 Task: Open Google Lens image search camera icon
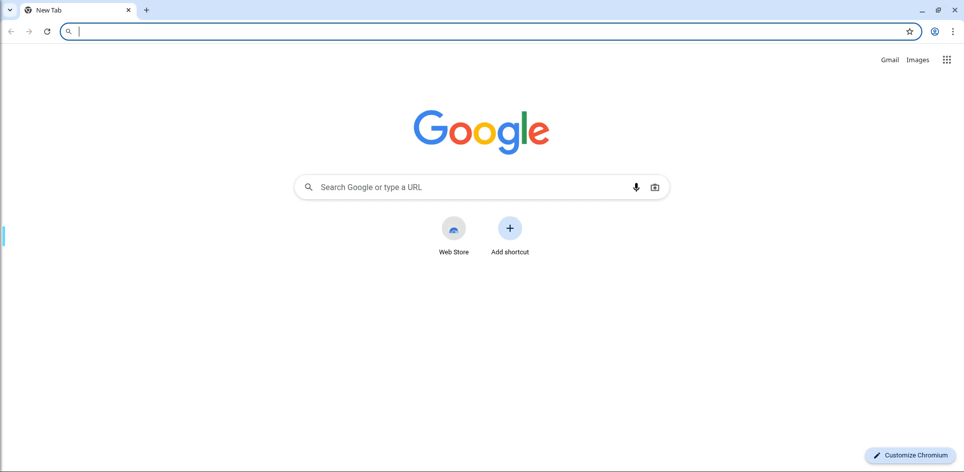[655, 187]
